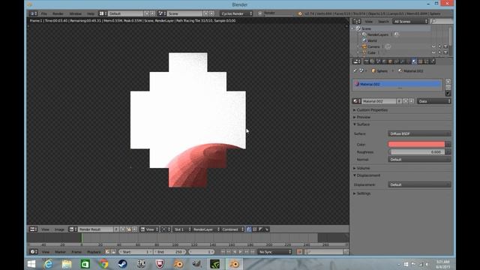Toggle Cube visibility eye in outliner
Screen dimensions: 480x270
(x=433, y=52)
